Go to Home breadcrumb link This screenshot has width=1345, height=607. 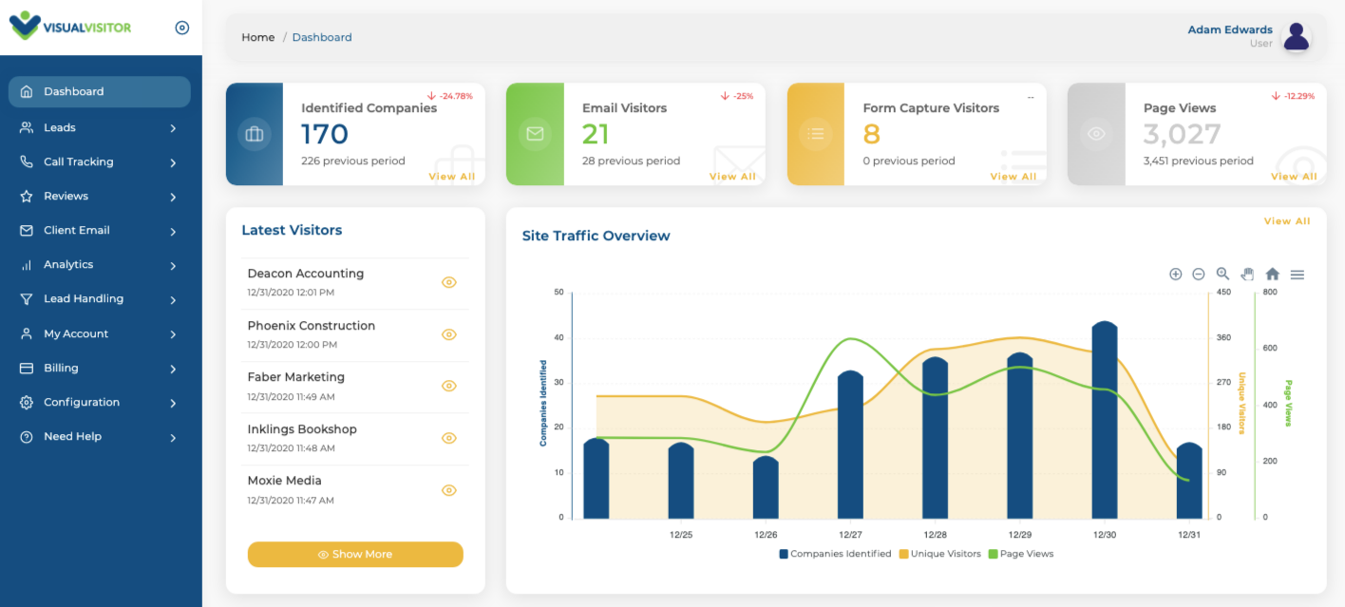[258, 37]
